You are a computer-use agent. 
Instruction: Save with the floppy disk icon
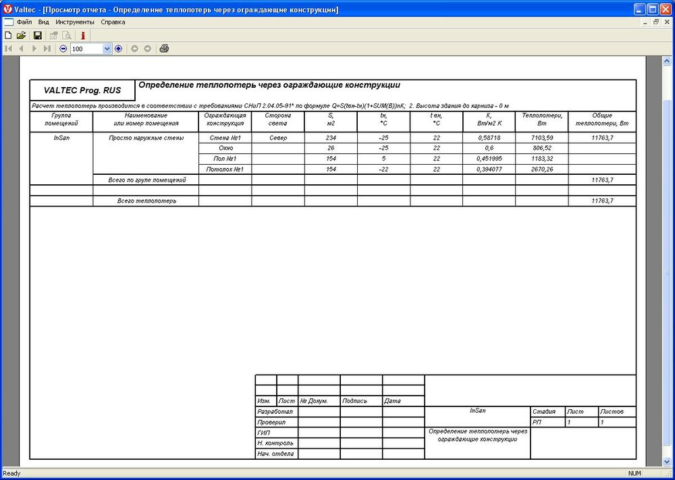click(38, 35)
